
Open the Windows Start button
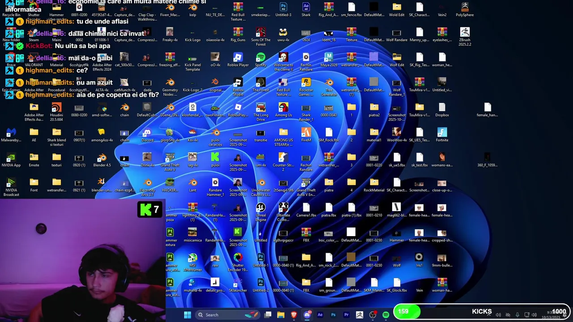pyautogui.click(x=188, y=315)
